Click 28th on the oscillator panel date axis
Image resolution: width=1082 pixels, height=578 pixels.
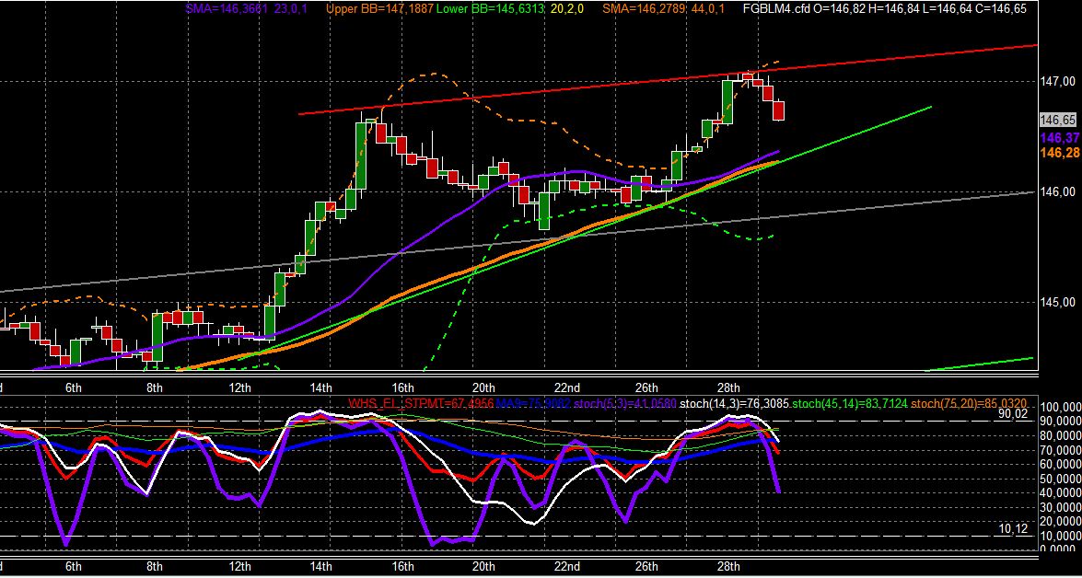pos(727,567)
